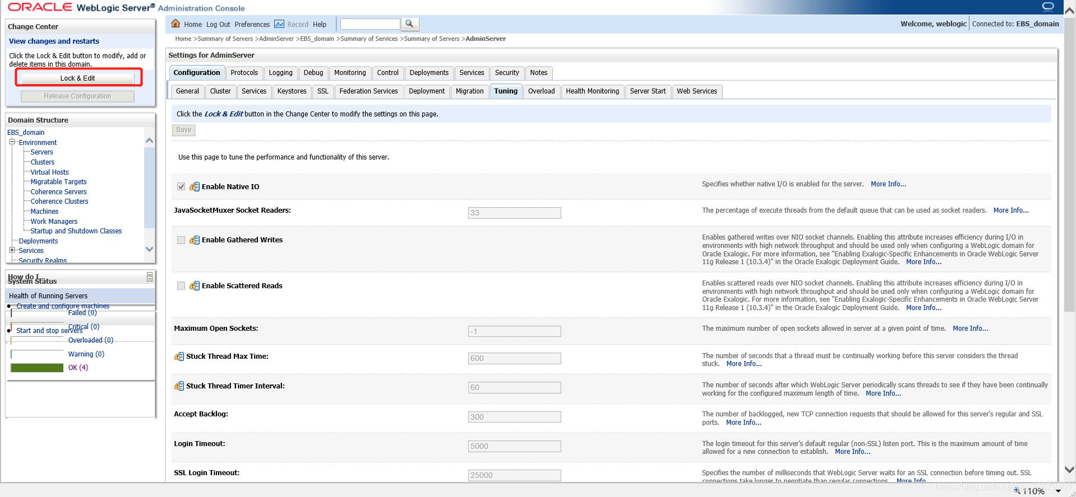1076x497 pixels.
Task: Collapse the How do I panel
Action: click(150, 276)
